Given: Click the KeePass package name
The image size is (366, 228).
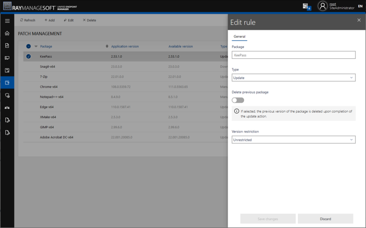Looking at the screenshot, I should tap(46, 56).
